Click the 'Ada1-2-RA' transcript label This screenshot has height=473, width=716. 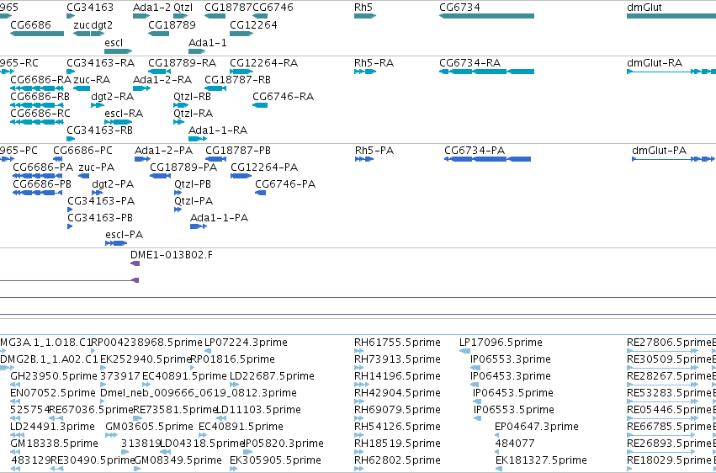[x=162, y=79]
